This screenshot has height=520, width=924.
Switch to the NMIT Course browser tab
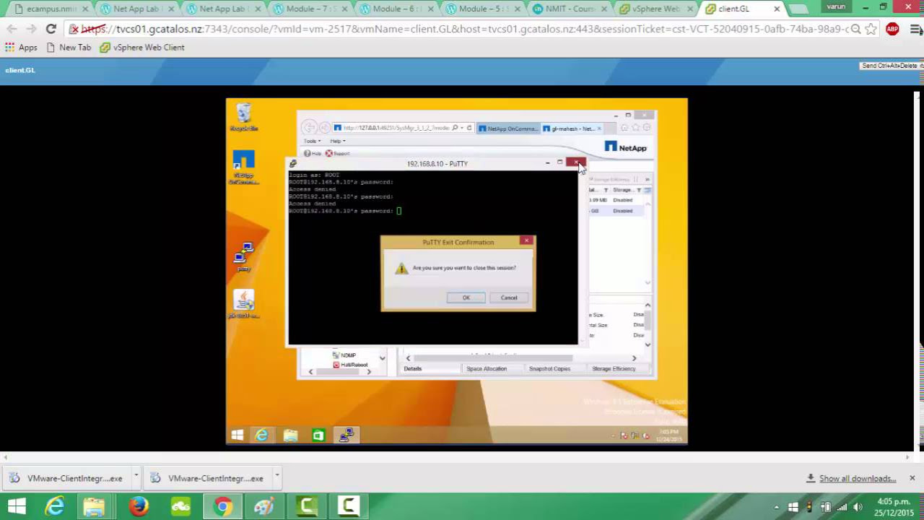click(569, 9)
